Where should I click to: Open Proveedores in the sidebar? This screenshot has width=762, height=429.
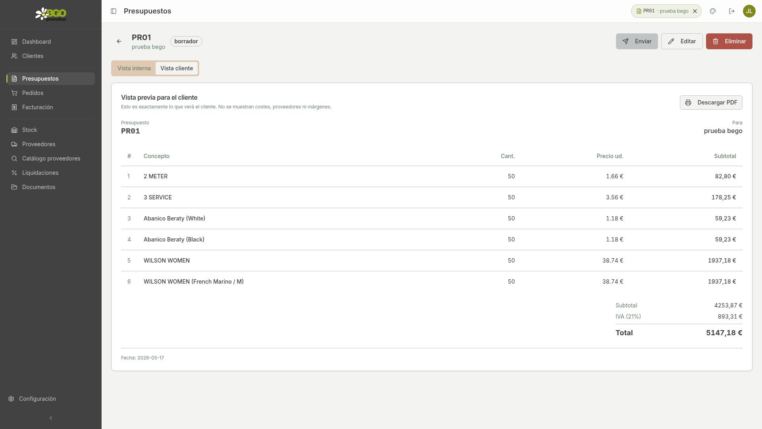(50, 144)
